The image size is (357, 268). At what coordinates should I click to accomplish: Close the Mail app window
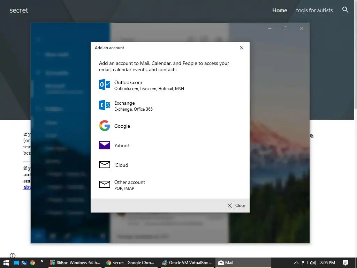click(302, 28)
